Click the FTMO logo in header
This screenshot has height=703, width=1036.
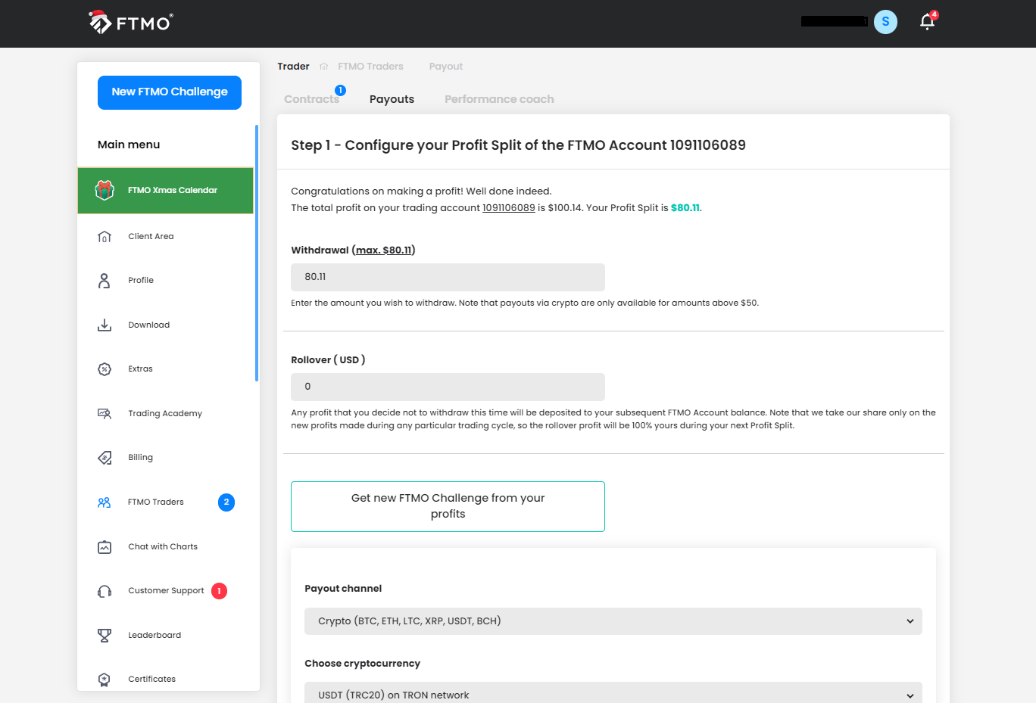pos(131,23)
